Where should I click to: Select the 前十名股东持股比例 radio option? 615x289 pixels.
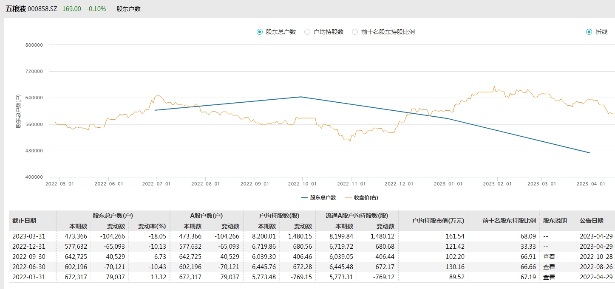pos(355,32)
